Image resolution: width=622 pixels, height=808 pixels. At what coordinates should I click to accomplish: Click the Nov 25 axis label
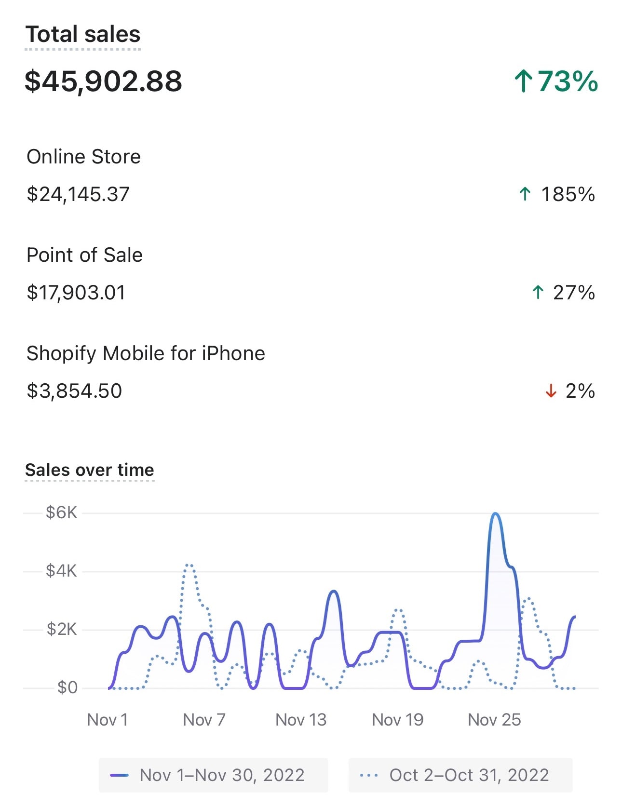pos(494,720)
